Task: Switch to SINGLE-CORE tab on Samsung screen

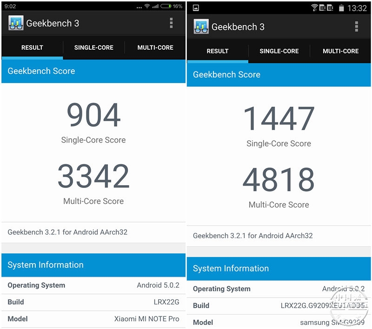Action: (279, 51)
